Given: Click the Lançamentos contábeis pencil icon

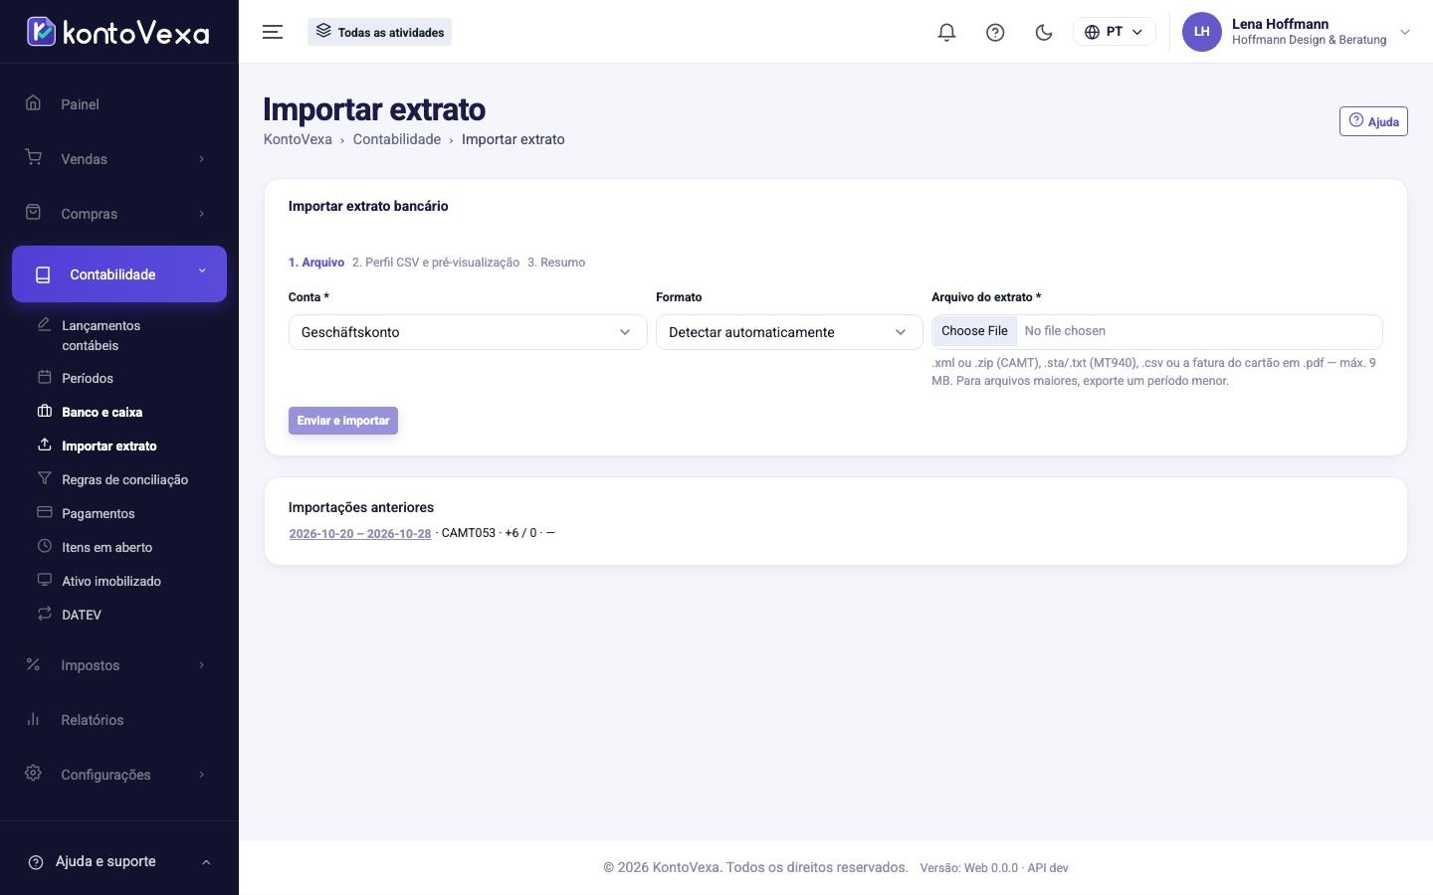Looking at the screenshot, I should 44,324.
